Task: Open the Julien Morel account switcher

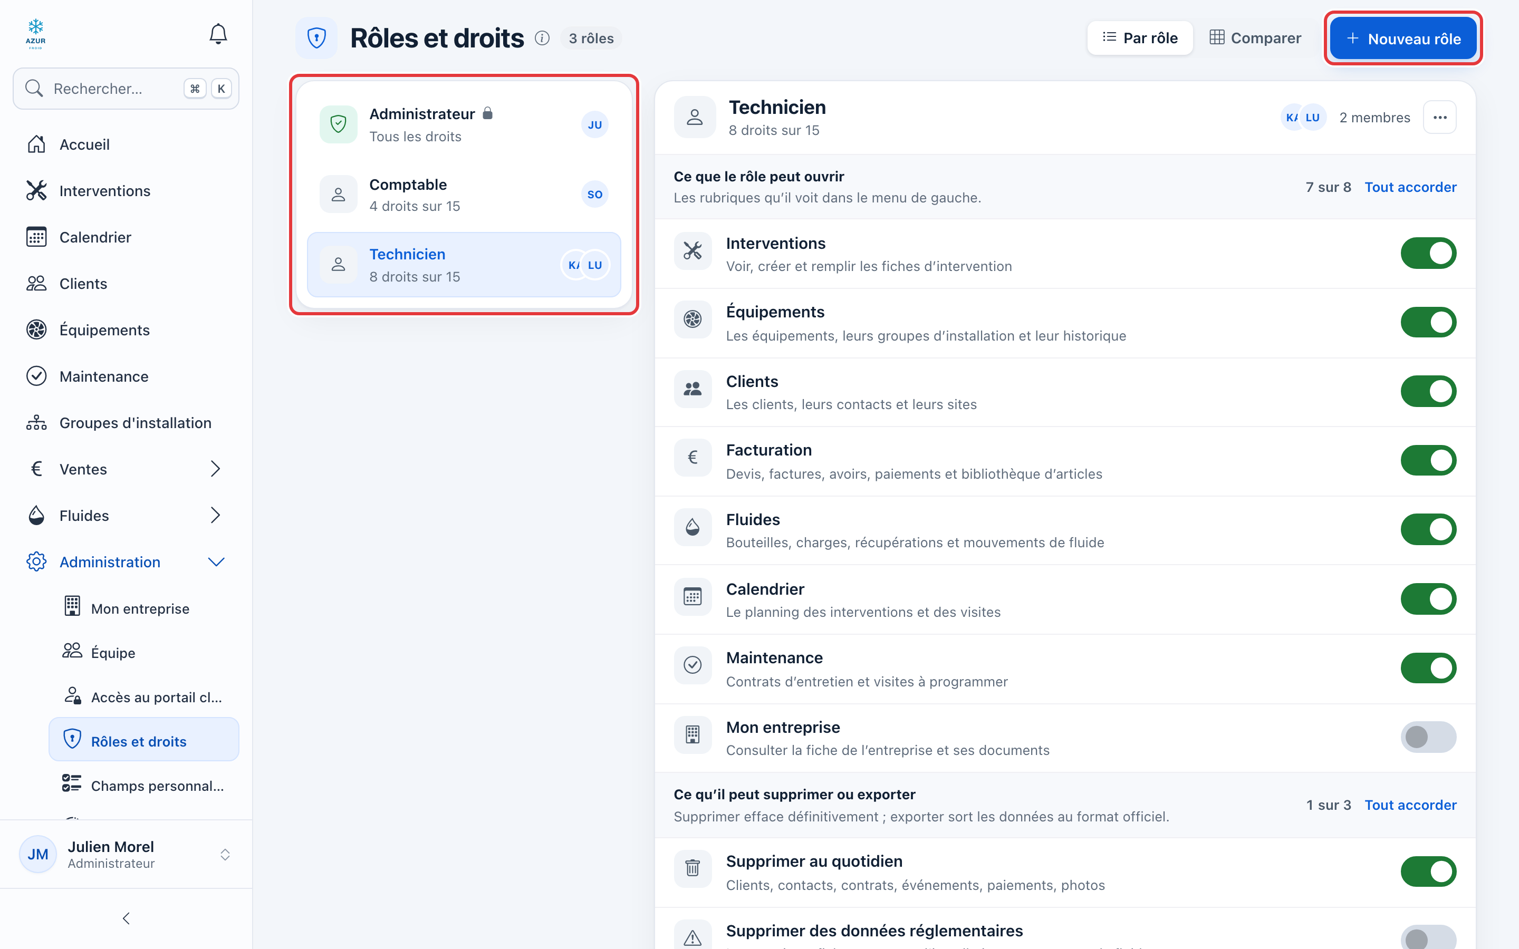Action: tap(126, 854)
